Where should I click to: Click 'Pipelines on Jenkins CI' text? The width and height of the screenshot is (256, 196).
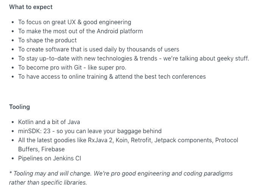coord(50,158)
